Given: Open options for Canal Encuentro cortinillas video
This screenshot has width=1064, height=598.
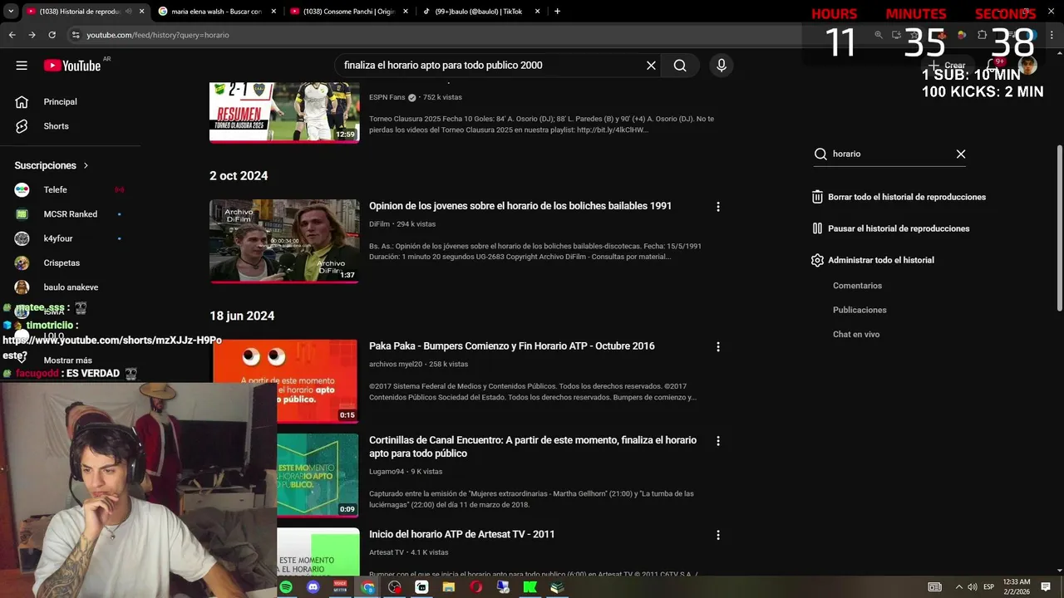Looking at the screenshot, I should pyautogui.click(x=718, y=441).
